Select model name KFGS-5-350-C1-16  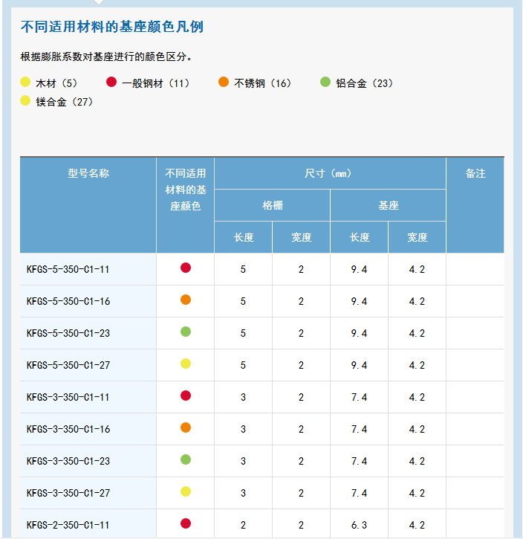(68, 302)
